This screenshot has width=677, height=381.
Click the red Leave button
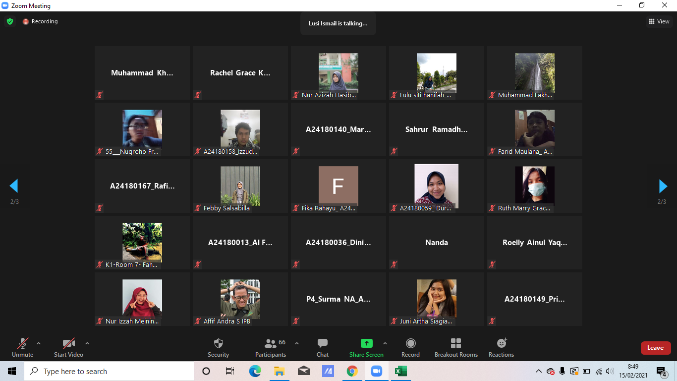[x=655, y=348]
